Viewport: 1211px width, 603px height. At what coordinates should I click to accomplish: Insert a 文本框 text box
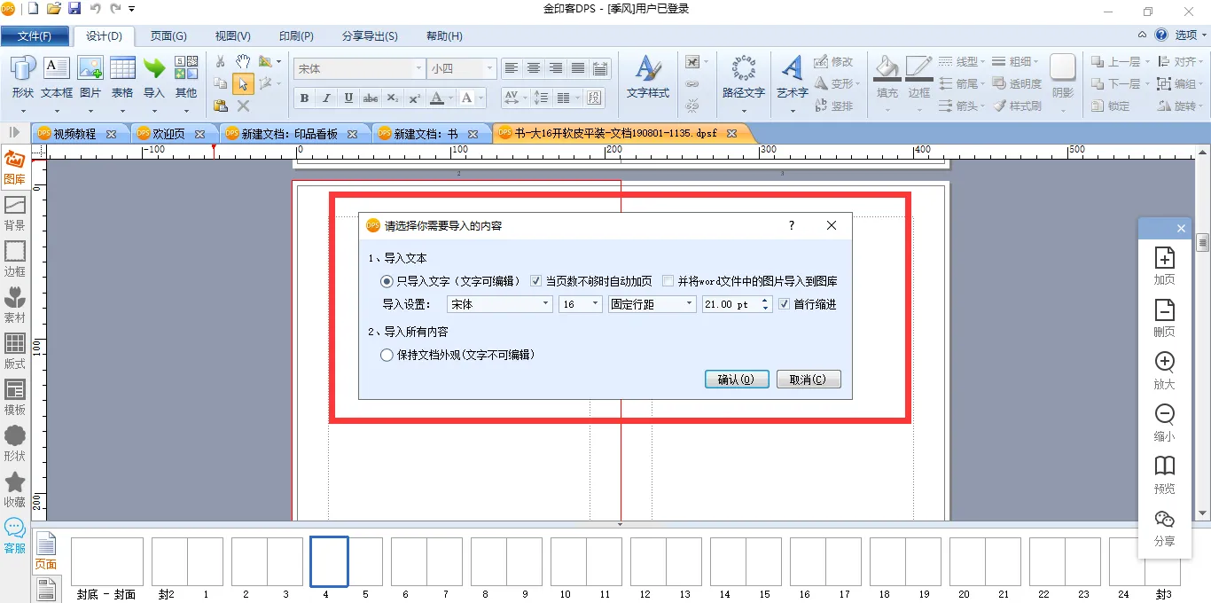pos(57,76)
